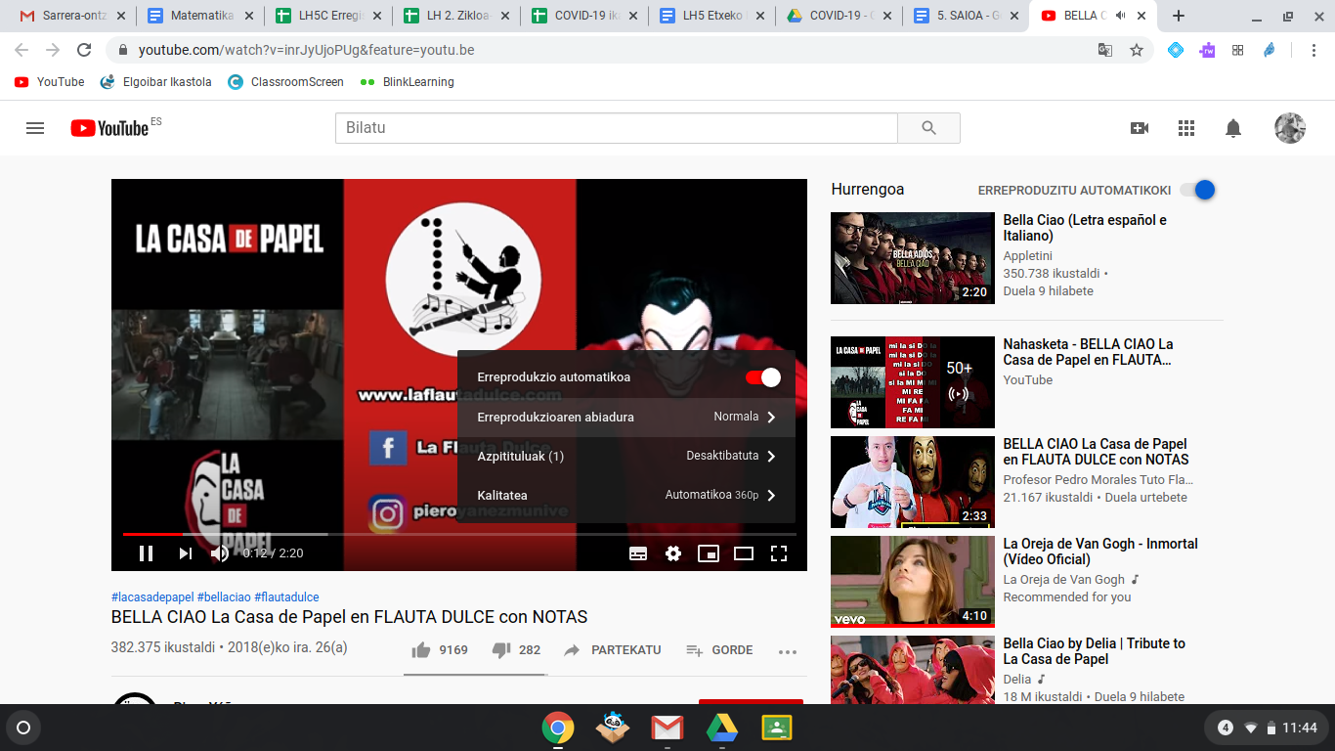
Task: Expand Erreprodukzioaren abiadura speed submenu
Action: coord(626,417)
